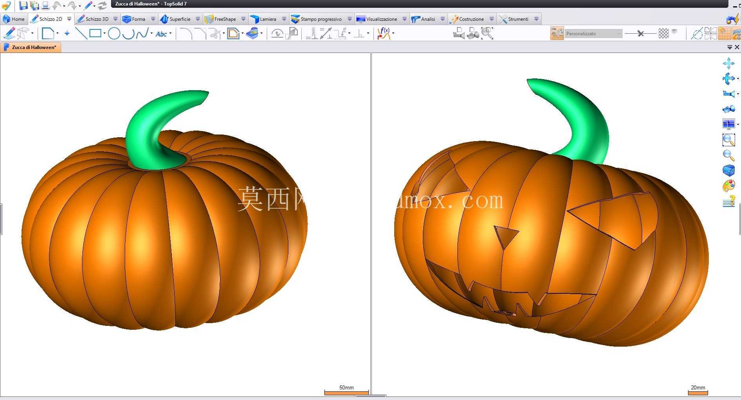Open the document tabs list arrow
Viewport: 741px width, 400px height.
pyautogui.click(x=730, y=47)
